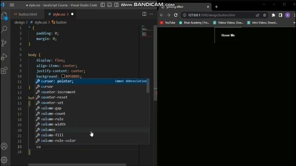The image size is (296, 166).
Task: Open the browser profile avatar
Action: point(288,15)
